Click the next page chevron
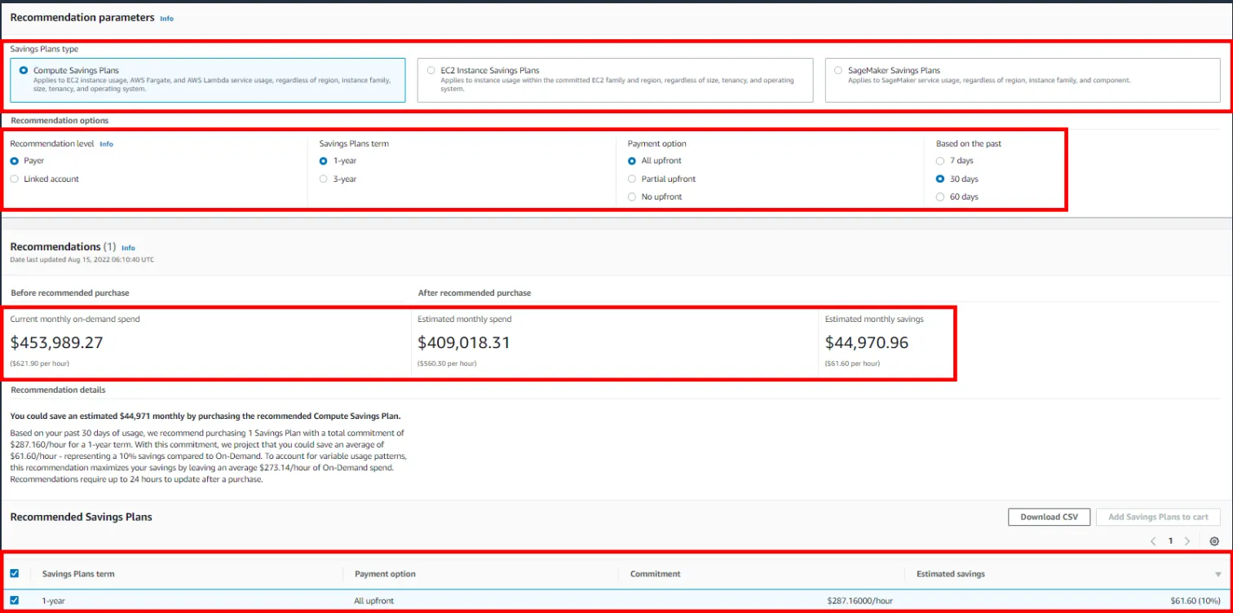The width and height of the screenshot is (1233, 613). click(x=1188, y=540)
